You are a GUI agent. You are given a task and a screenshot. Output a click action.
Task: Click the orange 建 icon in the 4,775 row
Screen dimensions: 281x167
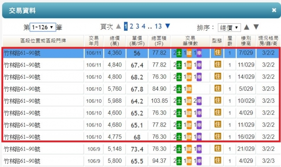click(189, 137)
